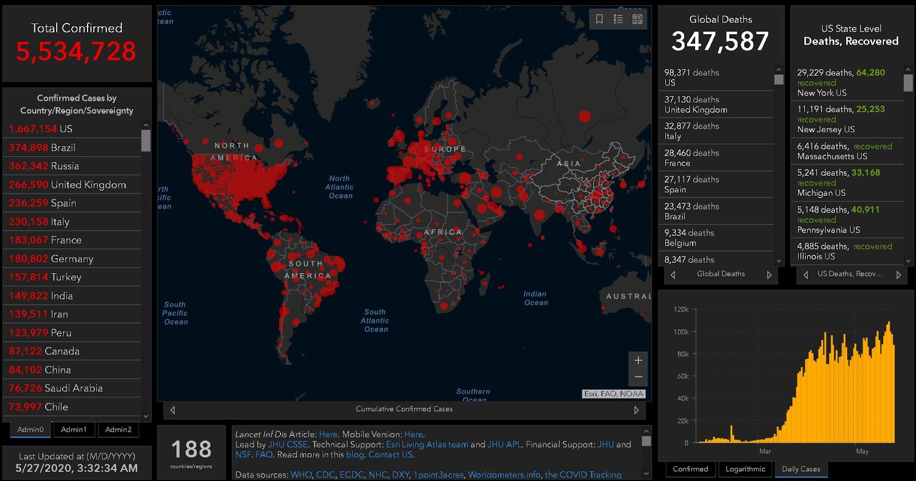Select 149,822 India row

(x=72, y=295)
